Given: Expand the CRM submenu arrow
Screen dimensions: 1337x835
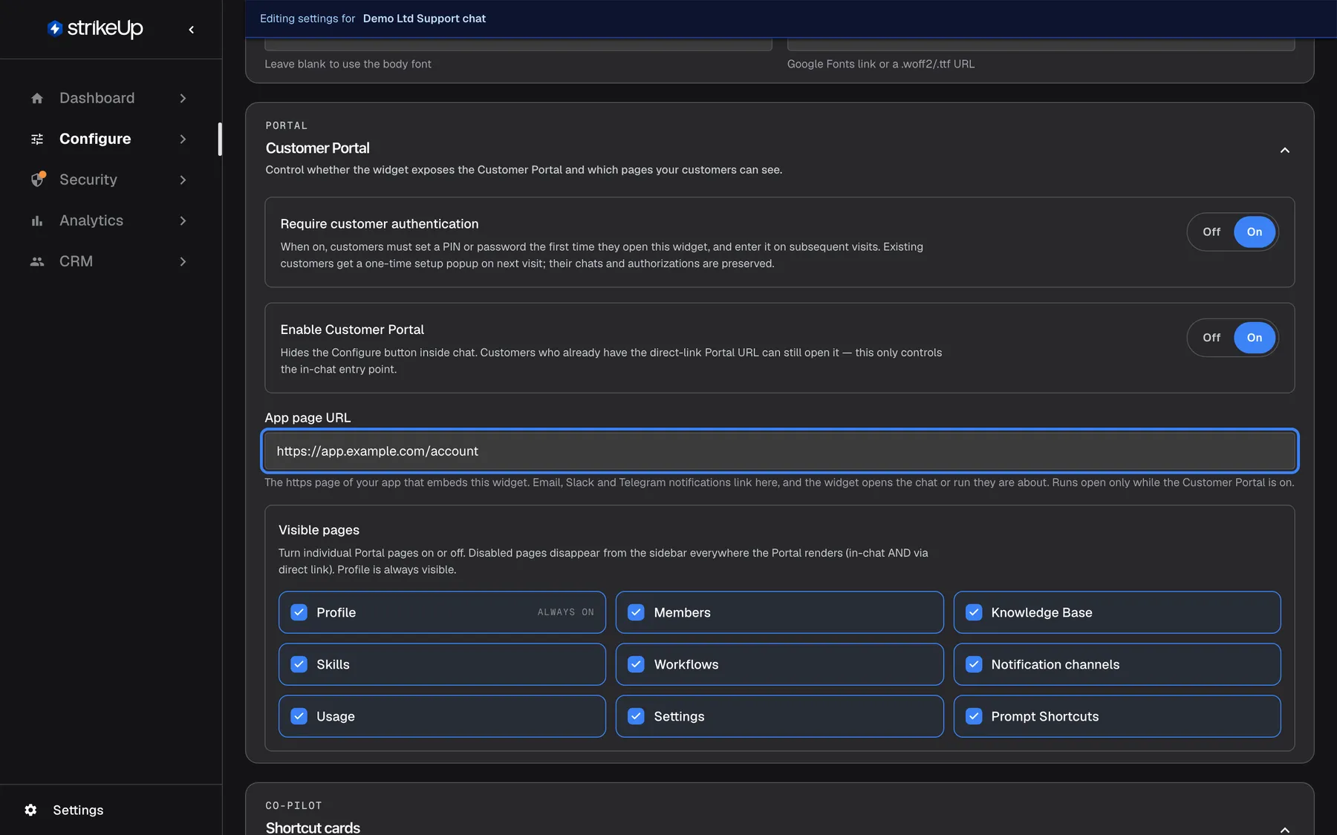Looking at the screenshot, I should (183, 261).
